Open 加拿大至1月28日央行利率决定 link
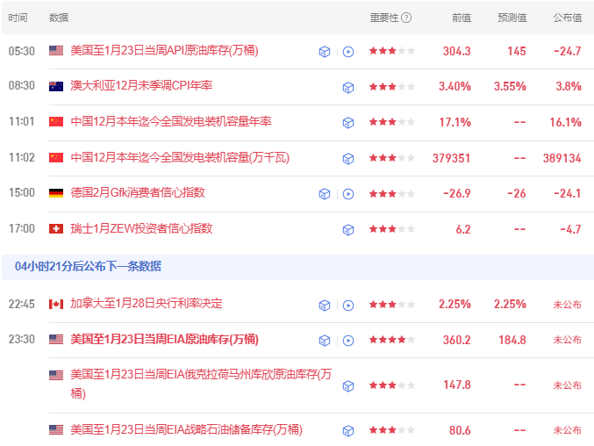This screenshot has width=594, height=446. click(147, 304)
